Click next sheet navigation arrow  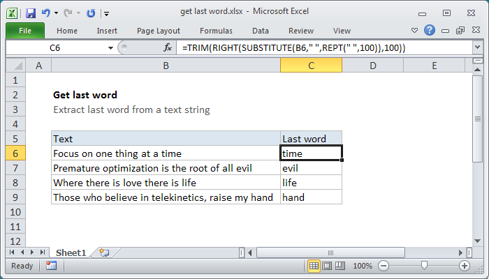click(32, 252)
